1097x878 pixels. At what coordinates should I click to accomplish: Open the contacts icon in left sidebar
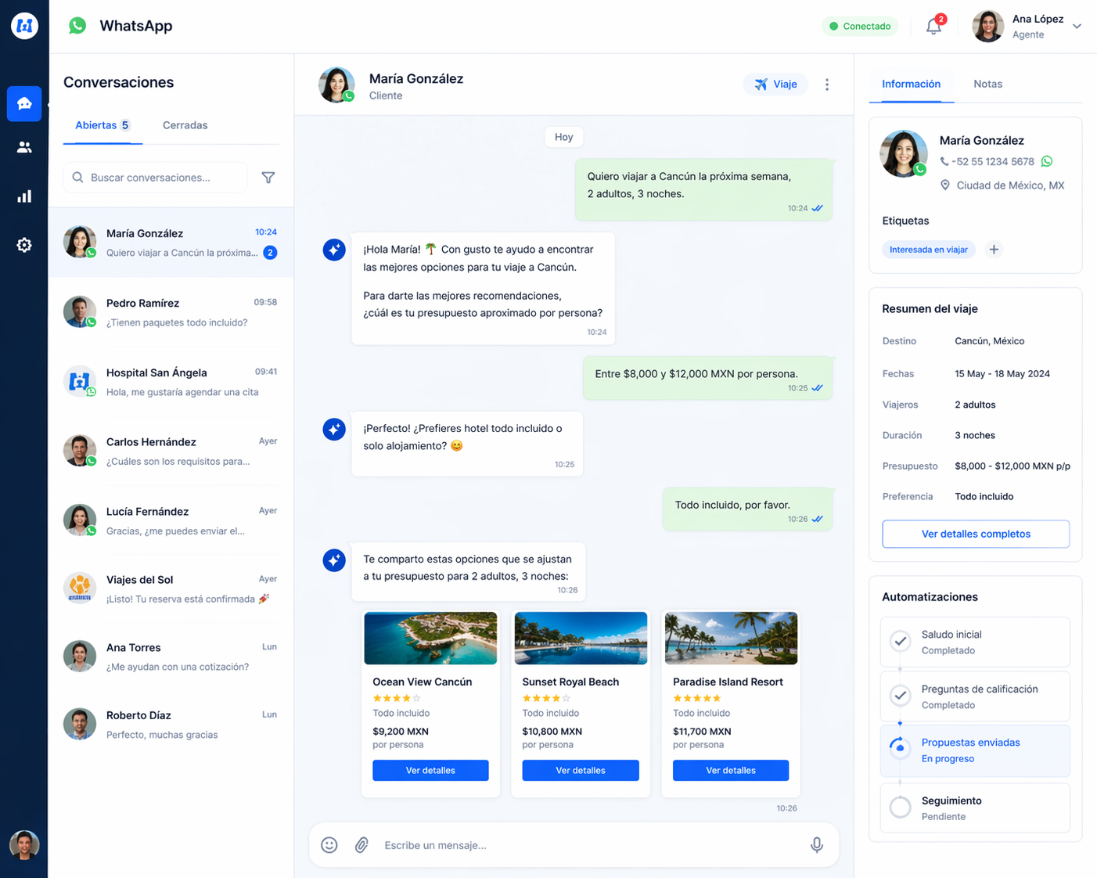(x=24, y=147)
